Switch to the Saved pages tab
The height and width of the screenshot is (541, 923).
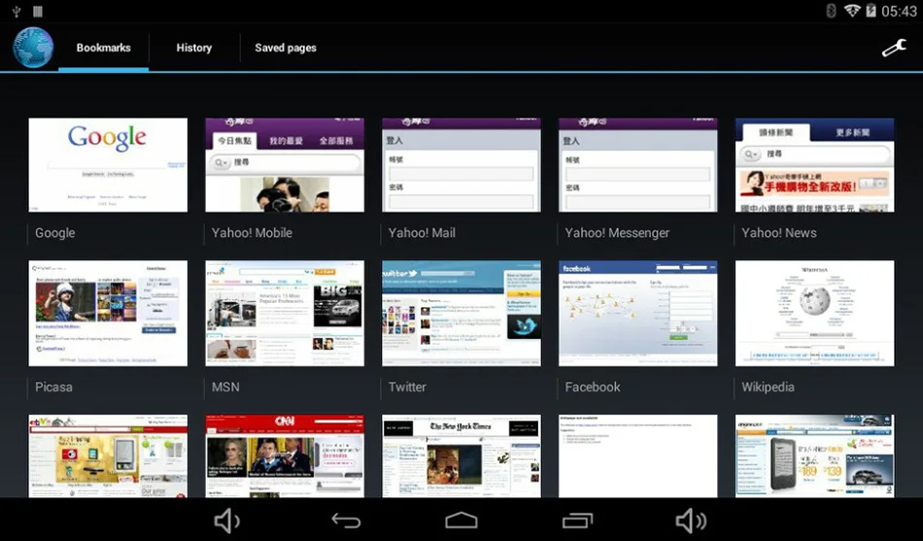tap(286, 48)
